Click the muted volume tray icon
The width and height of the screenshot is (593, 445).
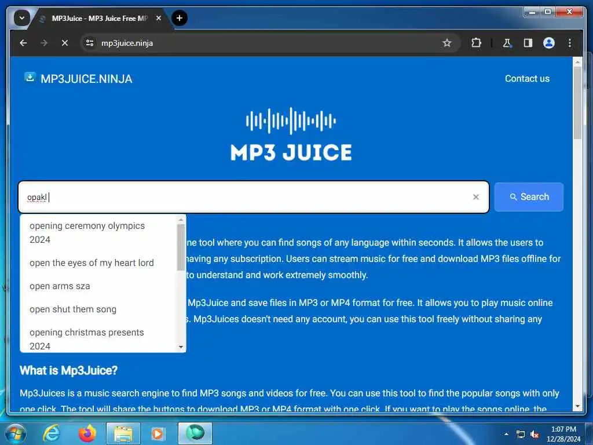pos(535,435)
